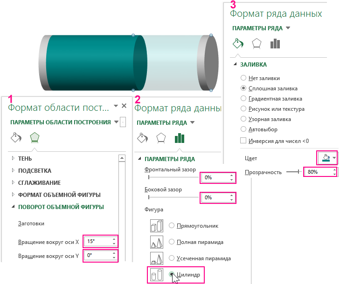
Task: Click the Фронтальный зазор slider
Action: (173, 177)
